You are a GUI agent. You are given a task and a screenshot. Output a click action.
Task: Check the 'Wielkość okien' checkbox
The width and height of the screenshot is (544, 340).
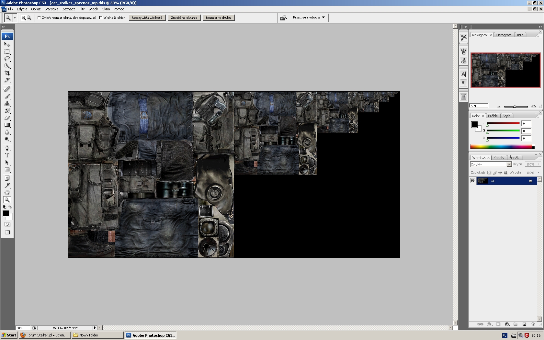click(x=101, y=18)
